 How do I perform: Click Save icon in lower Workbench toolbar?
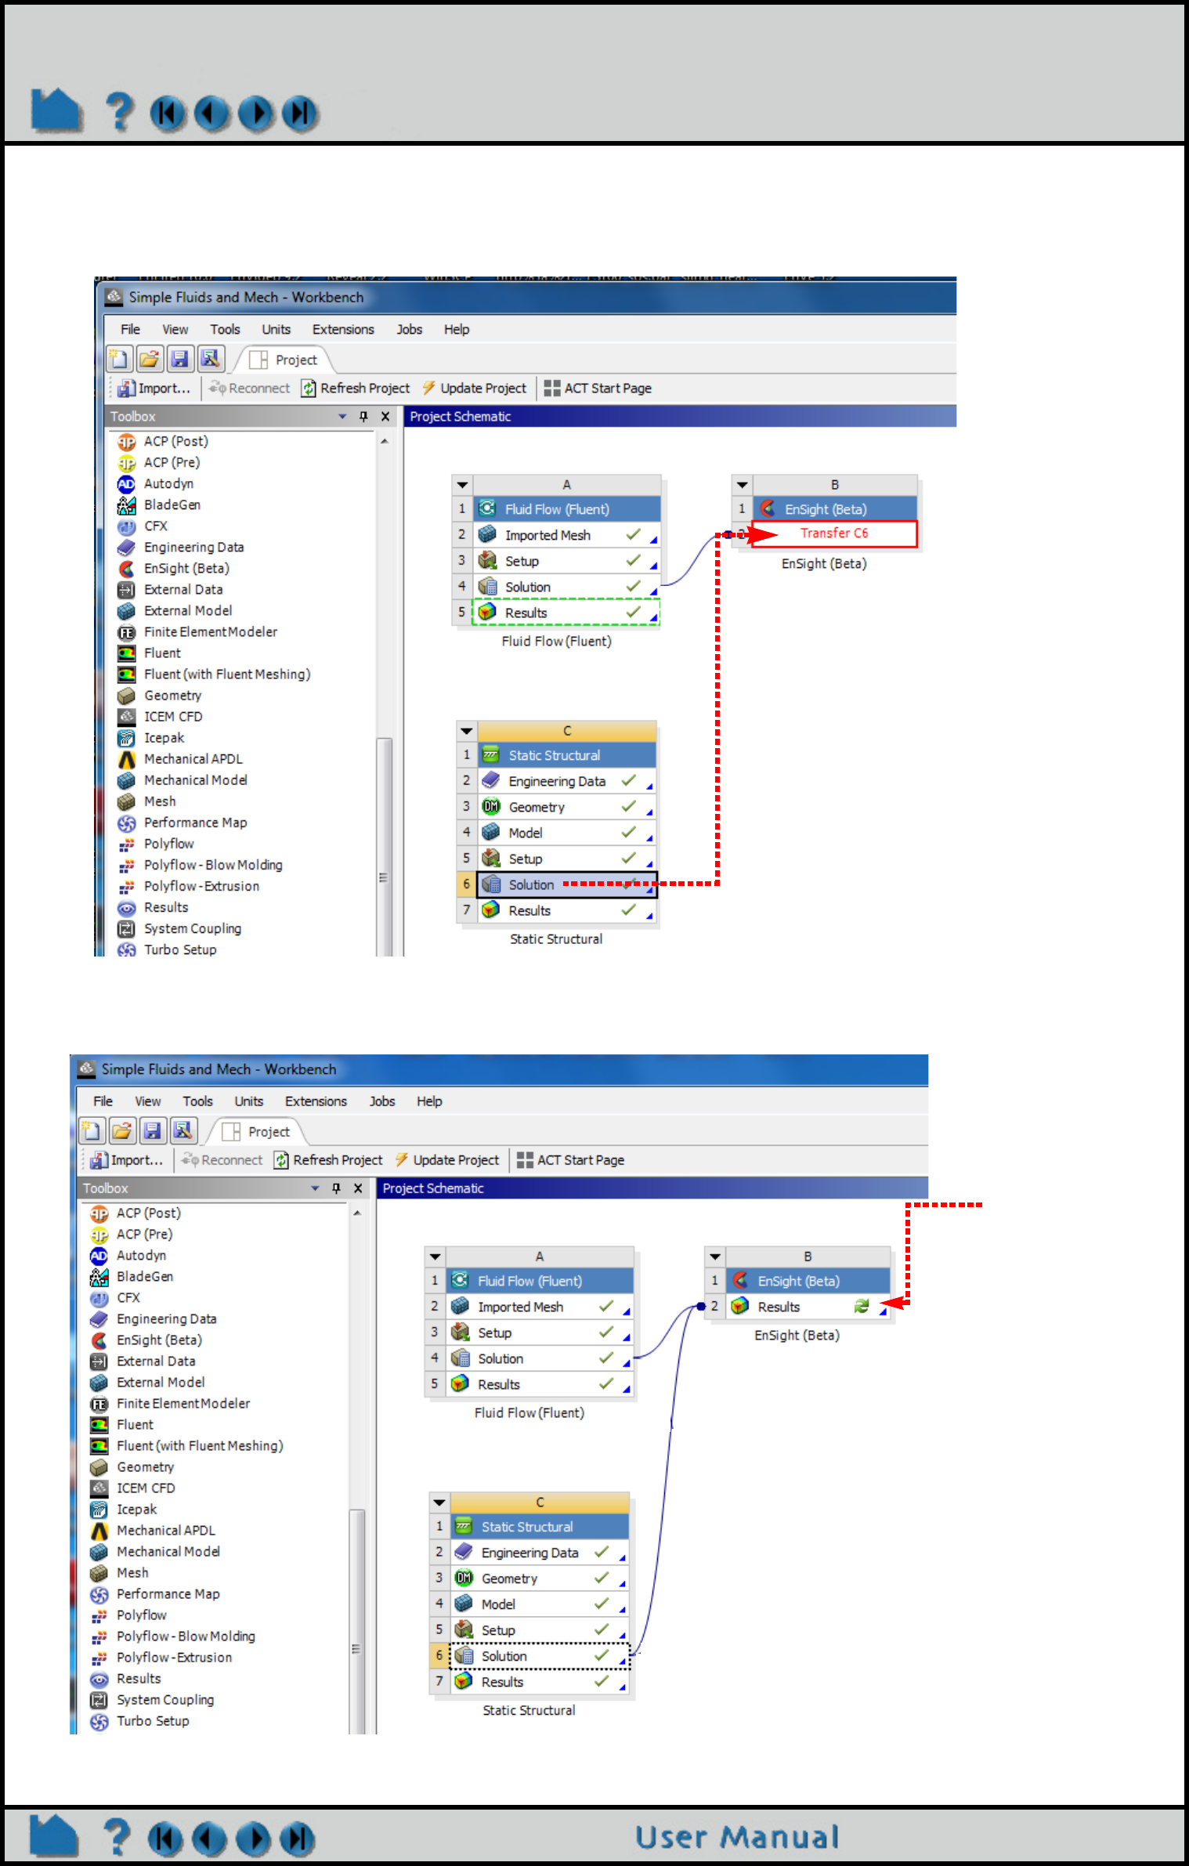coord(153,1130)
